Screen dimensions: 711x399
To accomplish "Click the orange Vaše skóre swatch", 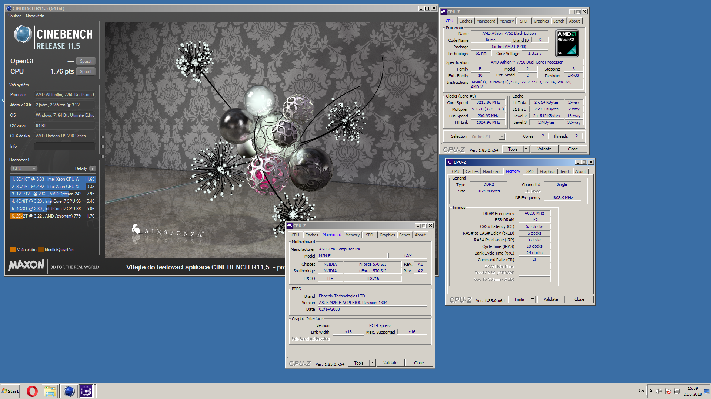I will point(13,250).
